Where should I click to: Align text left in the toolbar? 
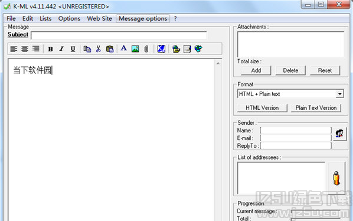click(14, 48)
